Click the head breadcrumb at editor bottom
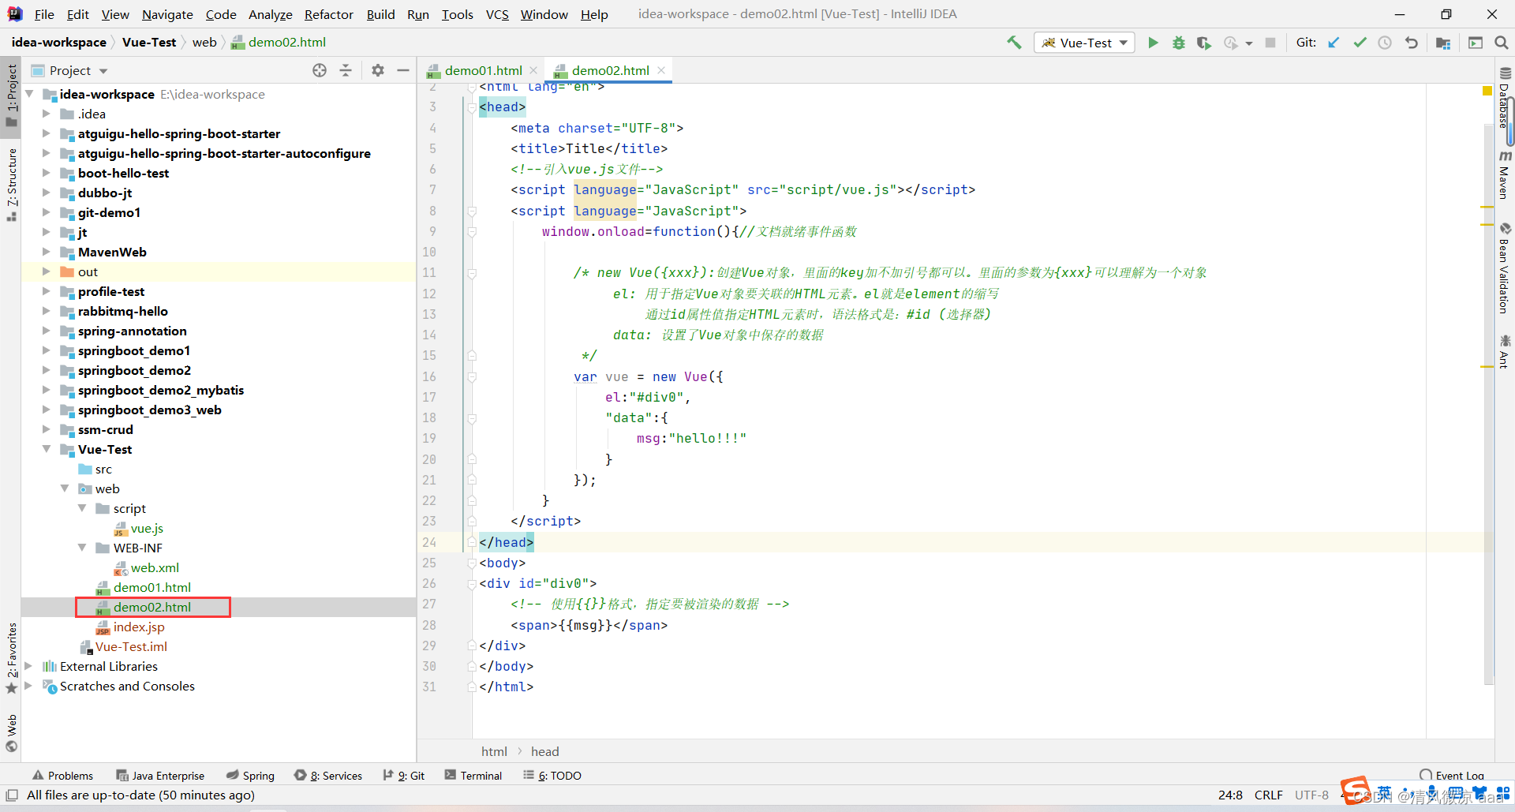The image size is (1515, 812). click(x=544, y=751)
